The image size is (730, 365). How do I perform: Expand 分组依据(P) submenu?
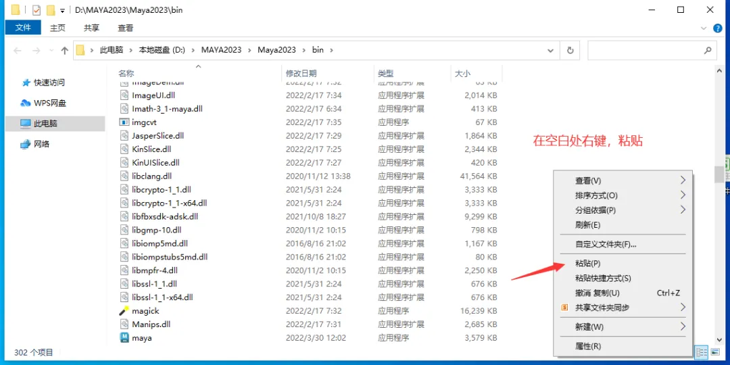(x=683, y=210)
